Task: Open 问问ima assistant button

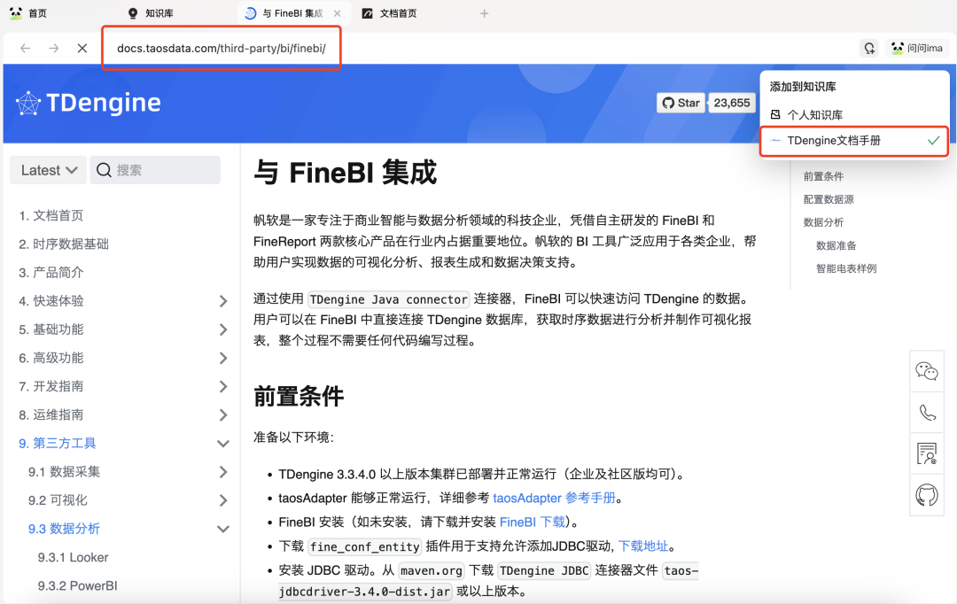Action: tap(917, 48)
